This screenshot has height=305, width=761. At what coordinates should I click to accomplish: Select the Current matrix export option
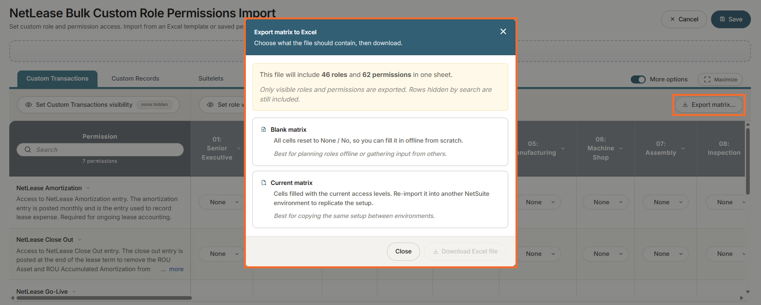(380, 199)
